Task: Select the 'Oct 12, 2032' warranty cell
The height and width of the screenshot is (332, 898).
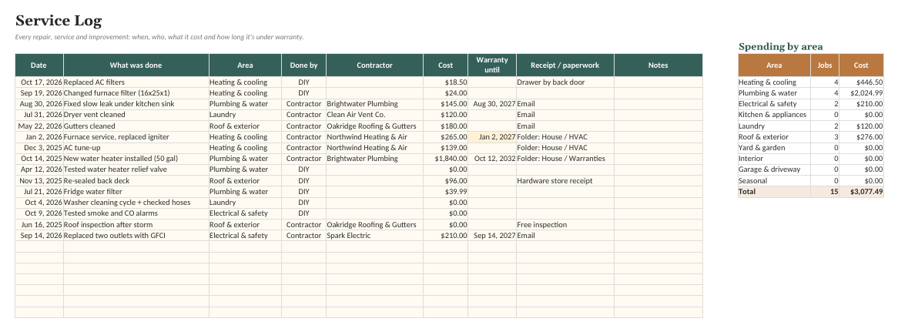Action: click(x=492, y=159)
